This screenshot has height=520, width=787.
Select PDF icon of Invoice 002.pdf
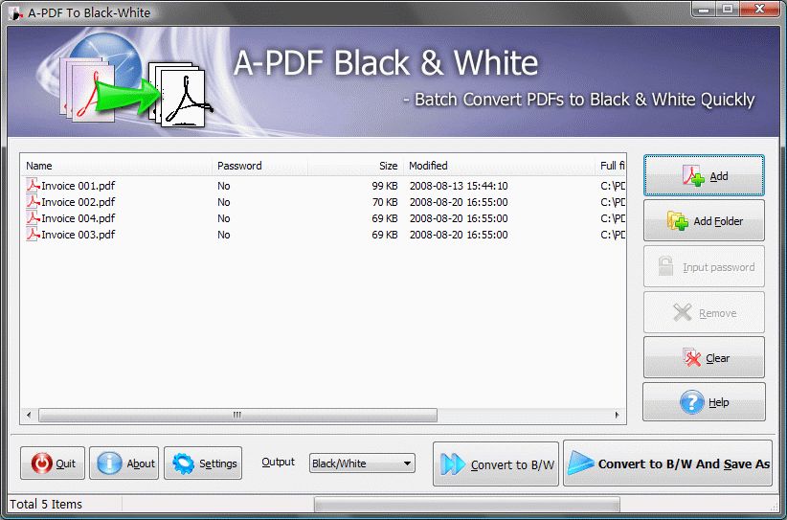(x=33, y=202)
